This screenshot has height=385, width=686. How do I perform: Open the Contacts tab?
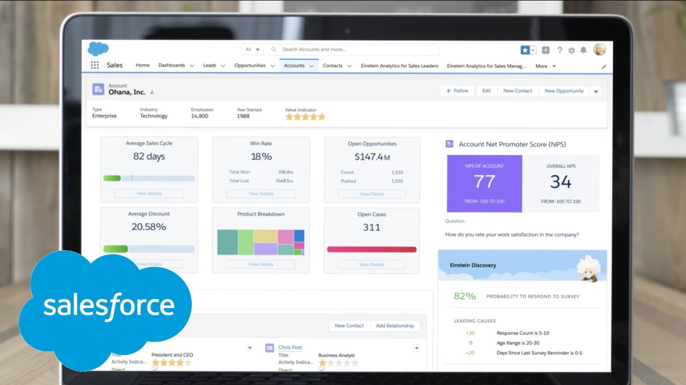tap(332, 66)
